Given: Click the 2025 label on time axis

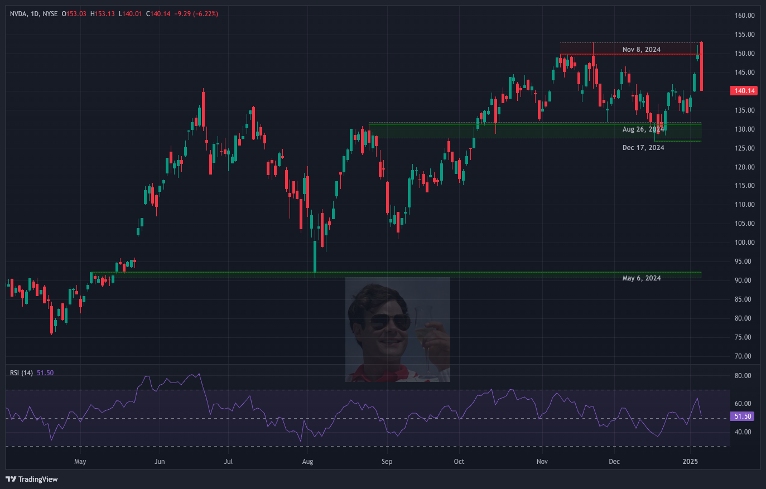Looking at the screenshot, I should tap(691, 462).
